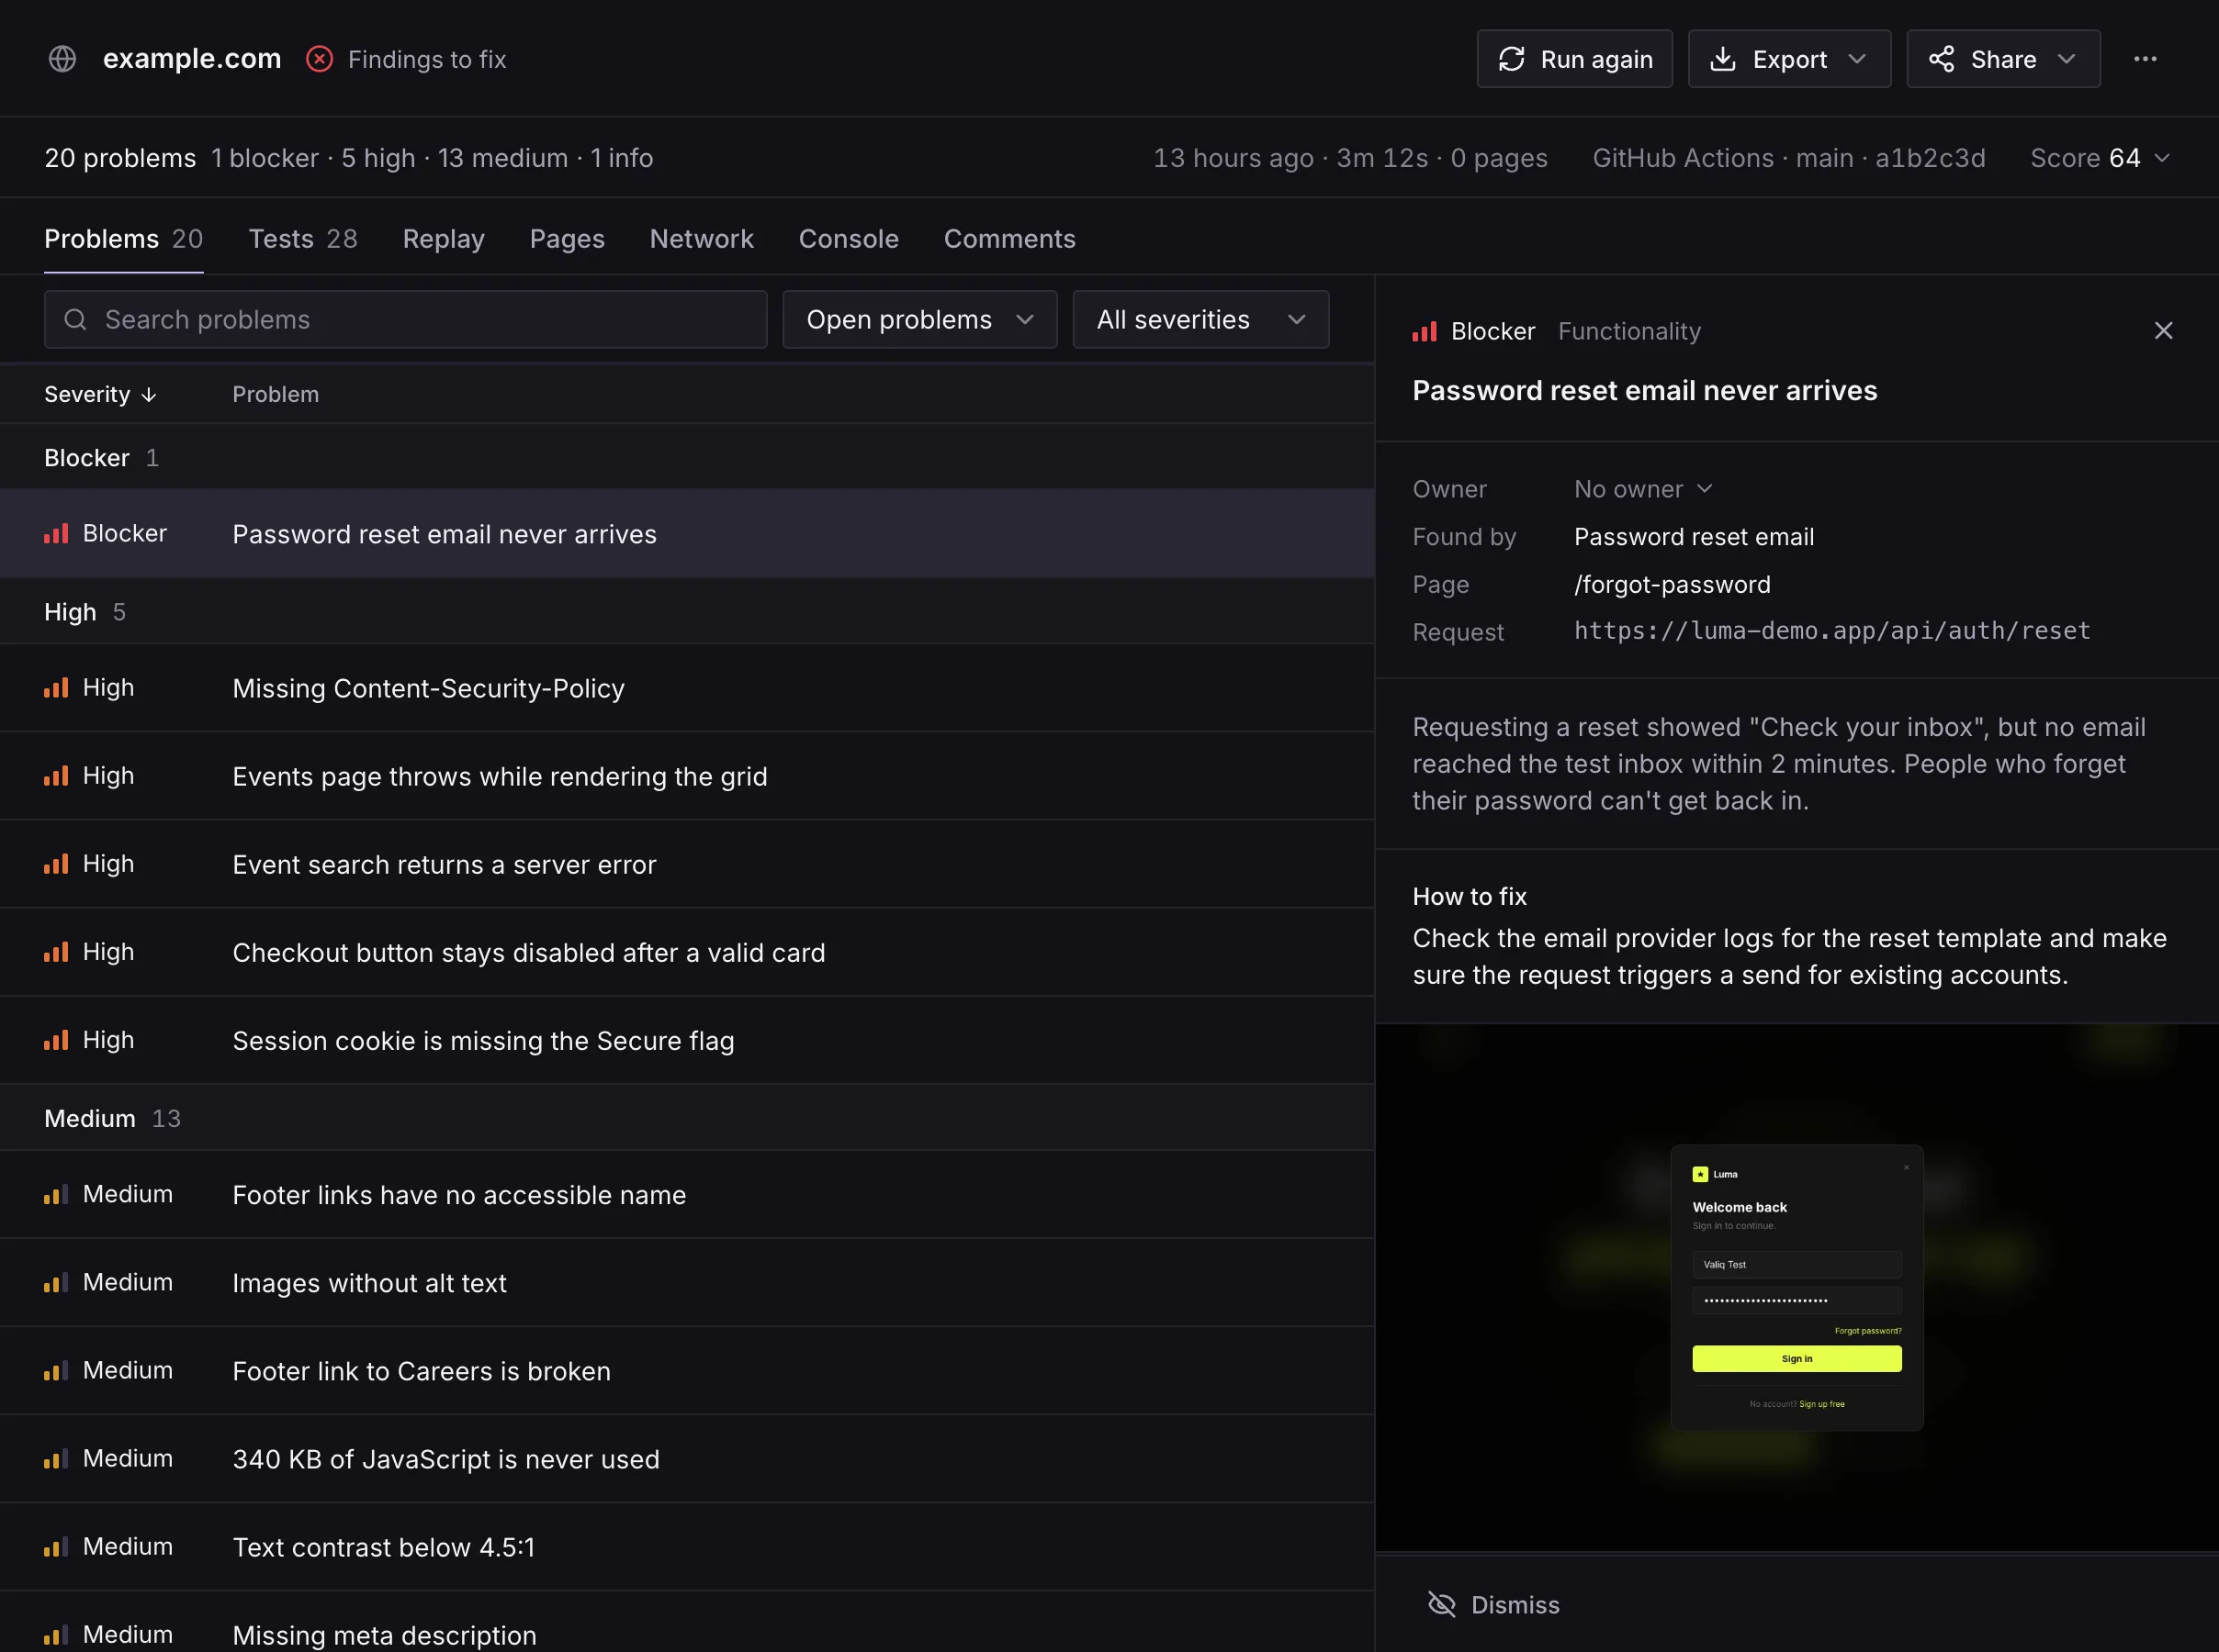Change owner via No owner dropdown
Image resolution: width=2219 pixels, height=1652 pixels.
[1643, 489]
